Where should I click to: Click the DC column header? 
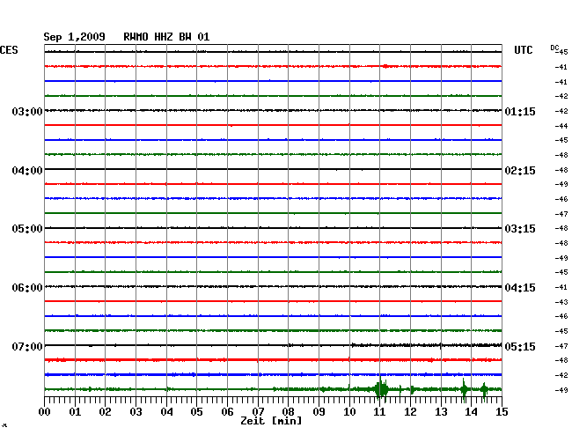[x=554, y=48]
